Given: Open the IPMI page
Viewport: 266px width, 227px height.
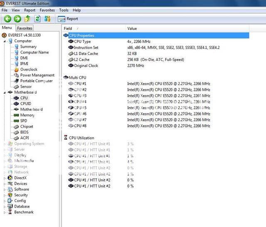Looking at the screenshot, I should 24,63.
